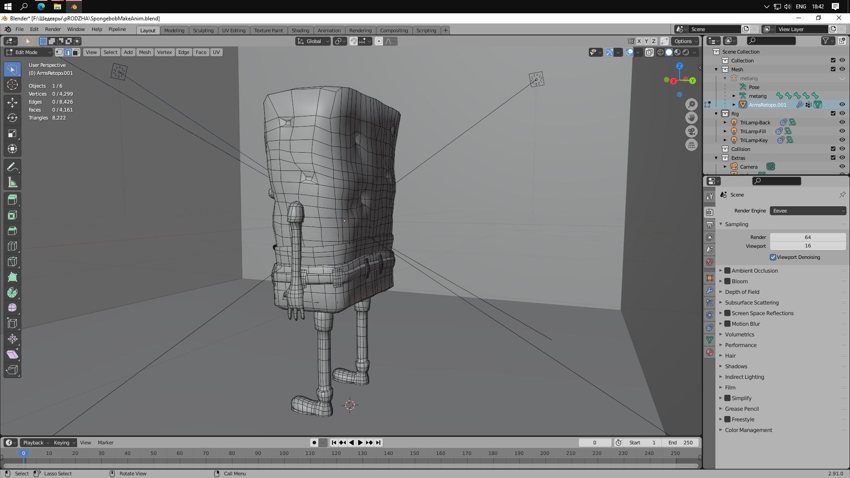Select the Annotate tool
The height and width of the screenshot is (478, 850).
[12, 167]
